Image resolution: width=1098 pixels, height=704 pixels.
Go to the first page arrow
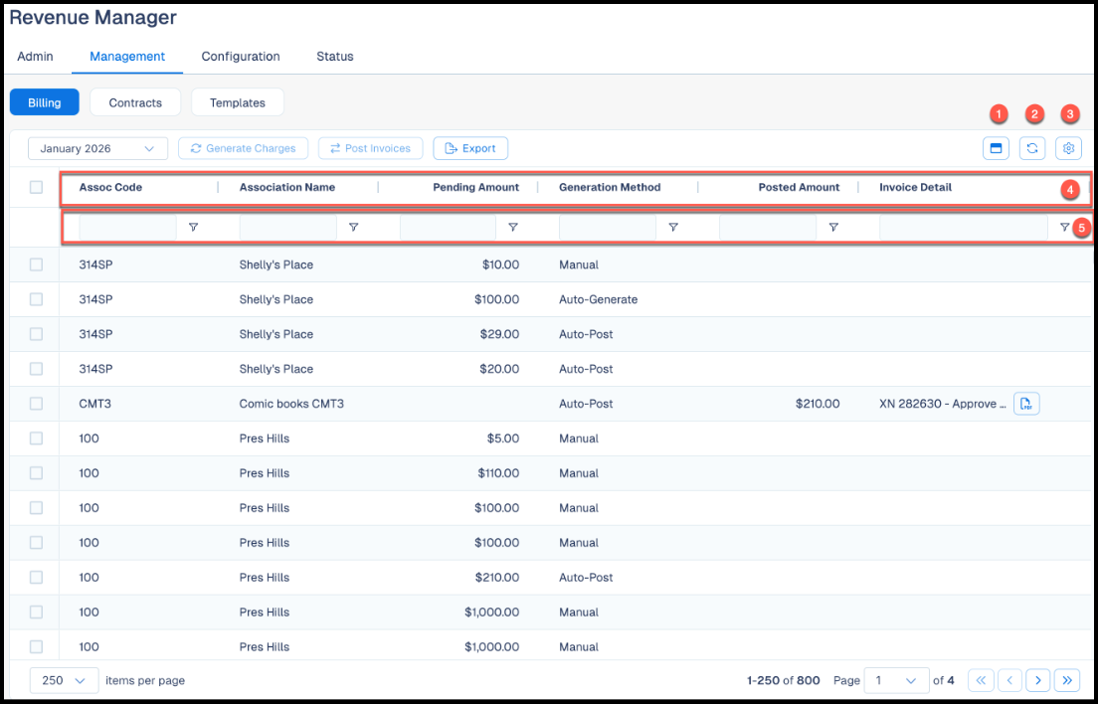click(981, 680)
